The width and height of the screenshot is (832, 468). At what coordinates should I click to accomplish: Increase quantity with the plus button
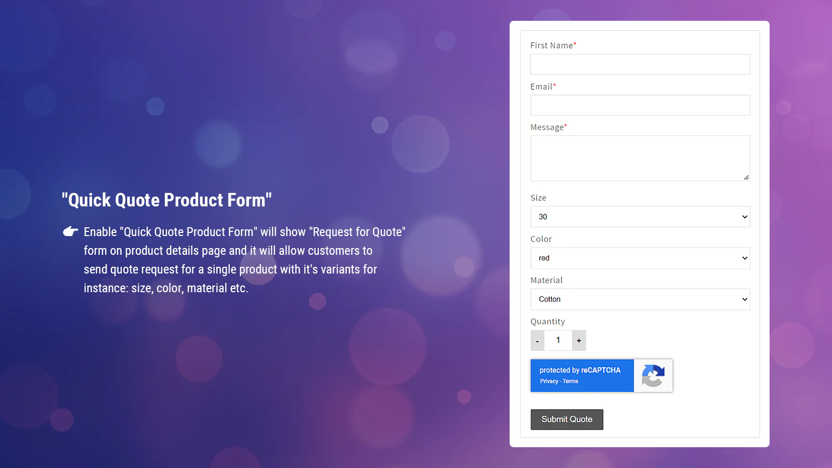click(579, 341)
